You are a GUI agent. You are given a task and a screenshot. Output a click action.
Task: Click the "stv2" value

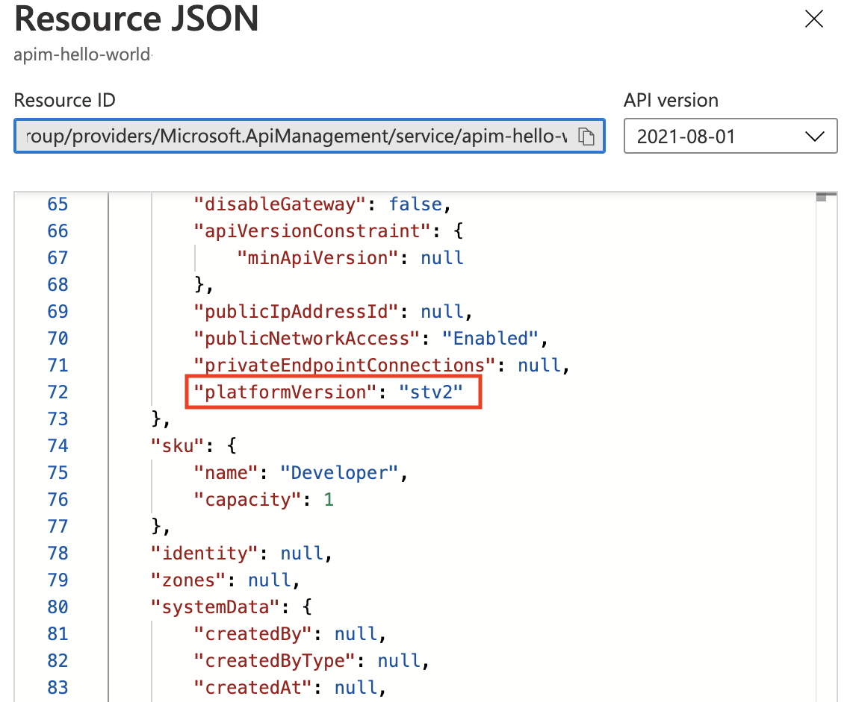pyautogui.click(x=430, y=392)
